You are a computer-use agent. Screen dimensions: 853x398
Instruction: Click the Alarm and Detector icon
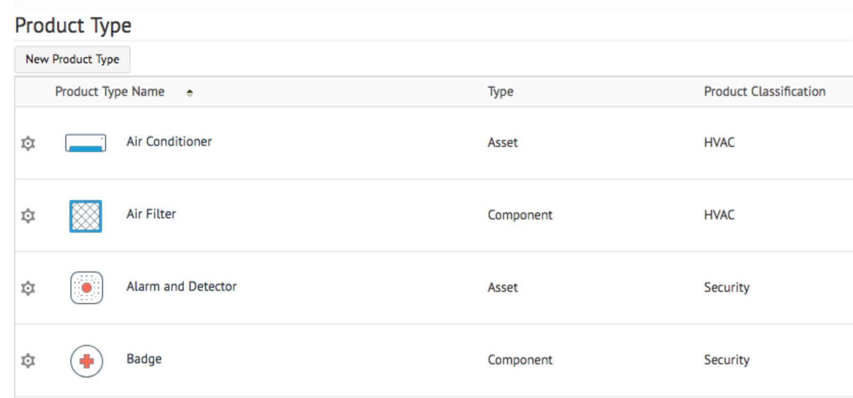[87, 288]
